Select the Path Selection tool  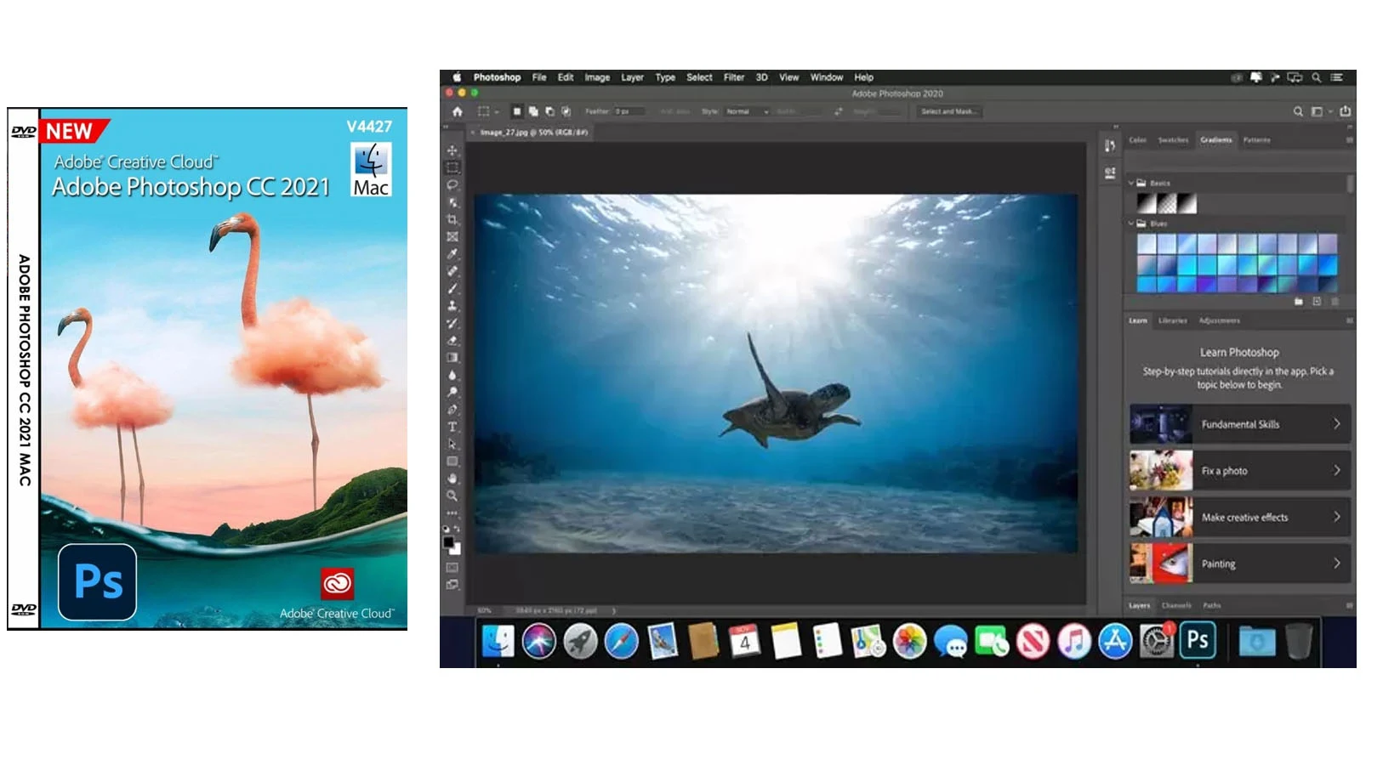tap(452, 444)
